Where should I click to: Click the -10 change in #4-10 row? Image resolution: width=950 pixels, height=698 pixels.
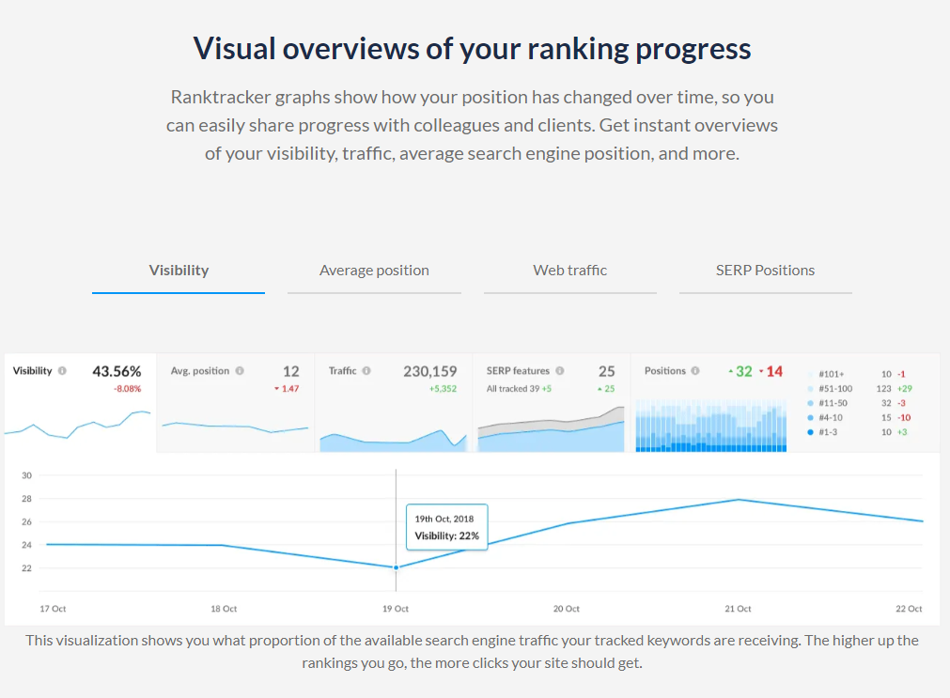(905, 418)
